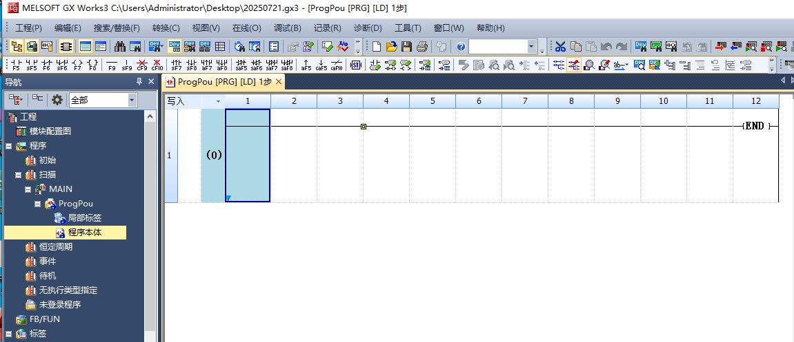Click the printer icon in toolbar
Image resolution: width=794 pixels, height=342 pixels.
pos(422,47)
